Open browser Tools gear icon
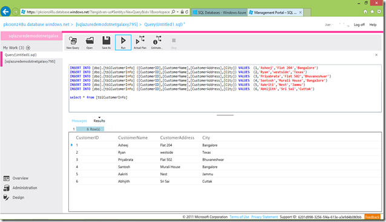Viewport: 386px width, 222px height. coord(379,12)
